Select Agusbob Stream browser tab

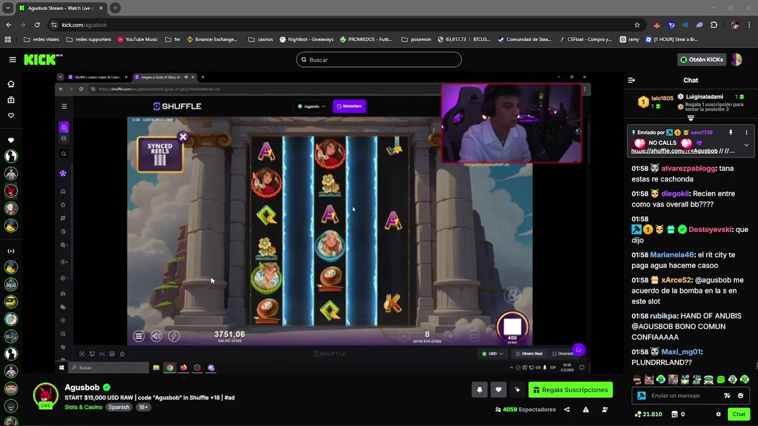62,8
